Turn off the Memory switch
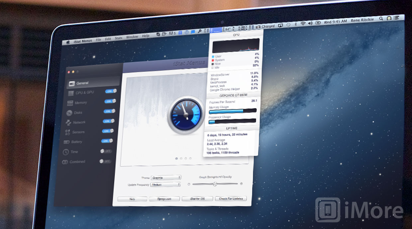Viewport: 412px width, 229px height. pos(110,101)
